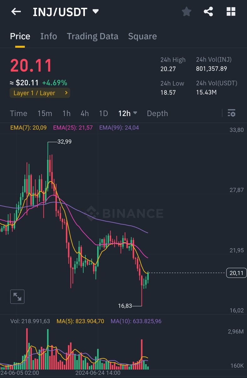Select the Price tab
Viewport: 247px width, 378px height.
tap(20, 36)
